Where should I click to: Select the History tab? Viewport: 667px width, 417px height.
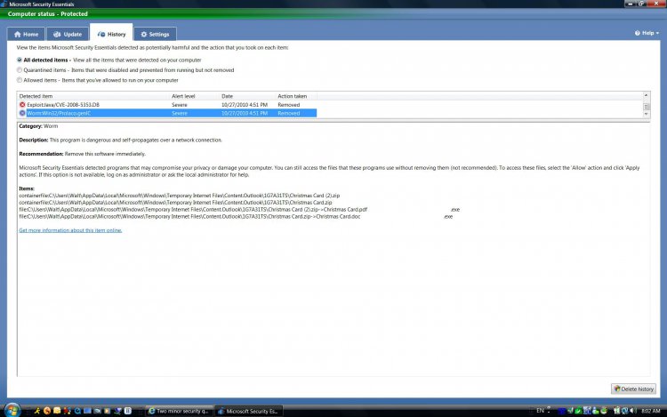click(111, 34)
